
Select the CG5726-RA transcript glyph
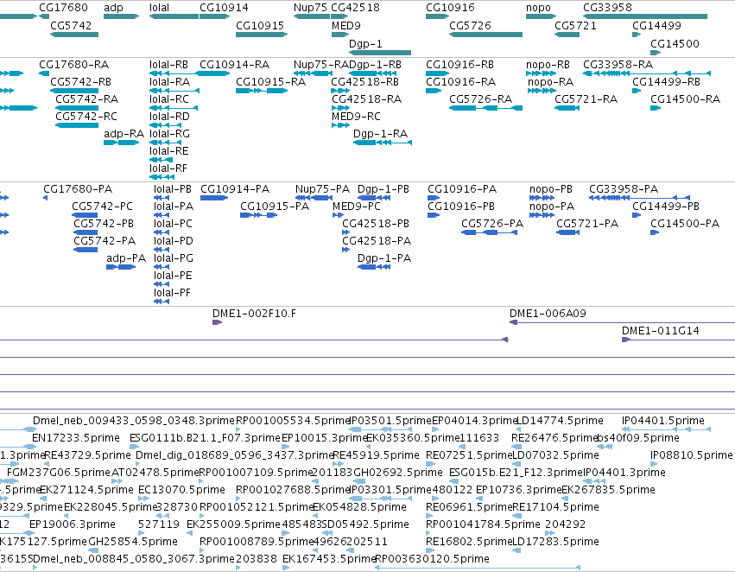pos(485,108)
